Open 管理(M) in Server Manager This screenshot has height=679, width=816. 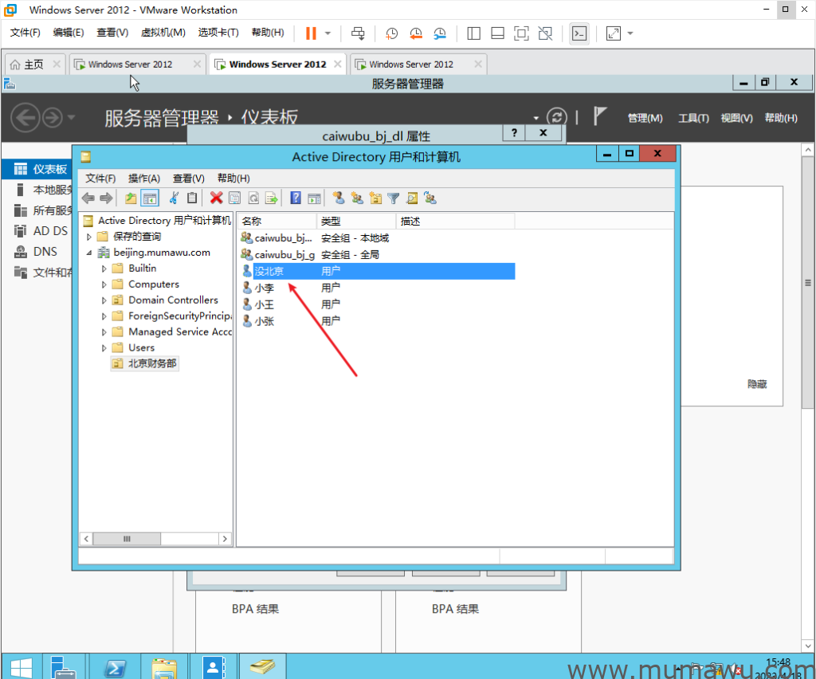pyautogui.click(x=645, y=118)
